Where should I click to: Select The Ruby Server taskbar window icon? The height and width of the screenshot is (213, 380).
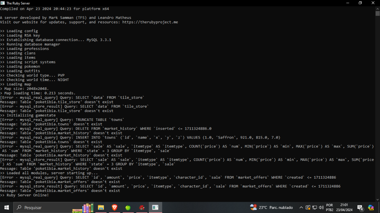pyautogui.click(x=155, y=207)
